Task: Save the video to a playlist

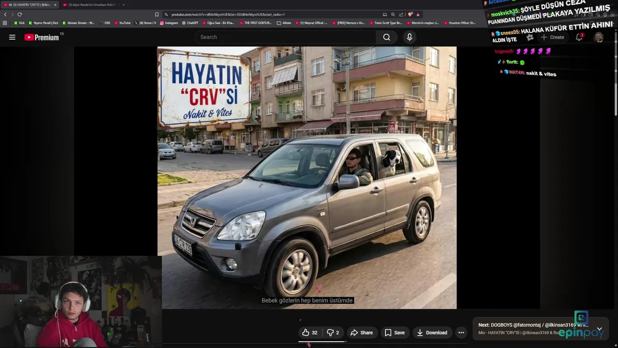Action: 395,333
